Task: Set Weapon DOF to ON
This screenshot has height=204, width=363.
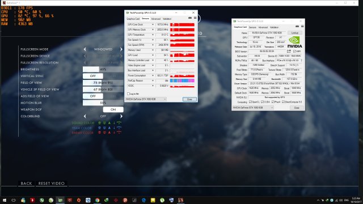Action: (113, 109)
